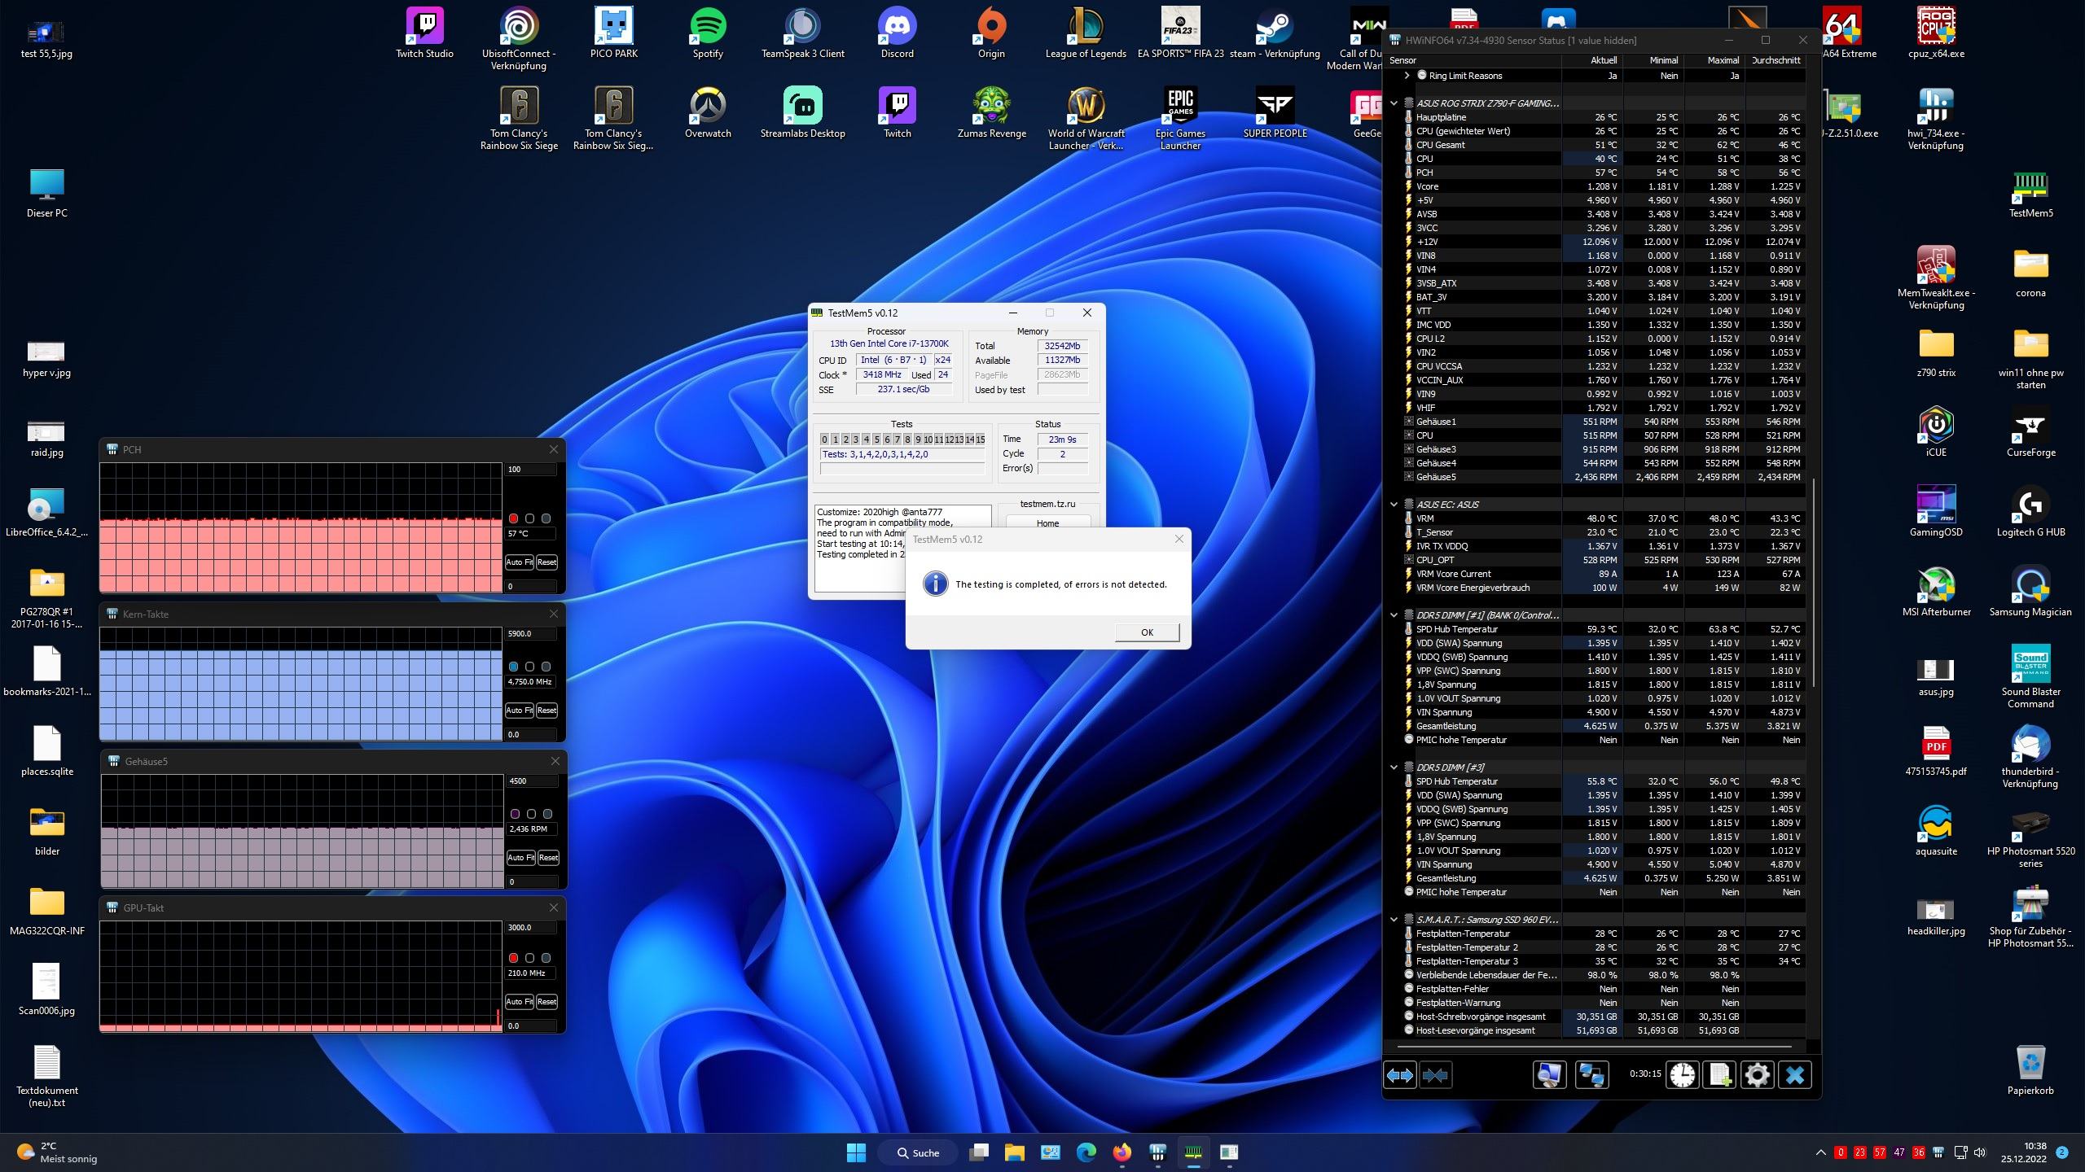Click the HWiNFO network remote monitoring icon
Viewport: 2085px width, 1172px height.
click(1591, 1075)
